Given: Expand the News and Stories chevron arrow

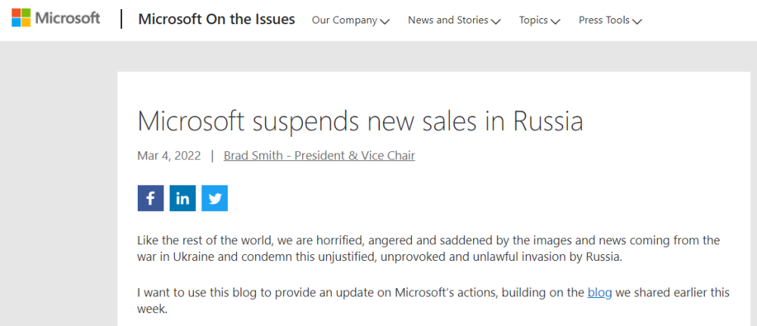Looking at the screenshot, I should [x=496, y=22].
